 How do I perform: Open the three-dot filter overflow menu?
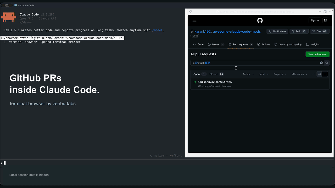point(313,74)
